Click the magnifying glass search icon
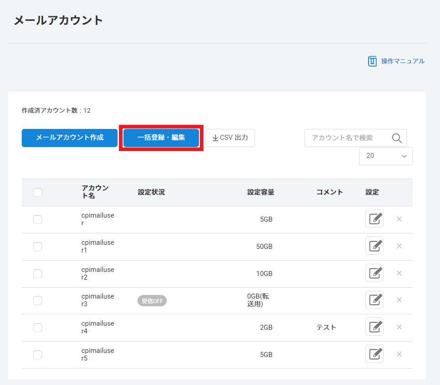 (397, 138)
